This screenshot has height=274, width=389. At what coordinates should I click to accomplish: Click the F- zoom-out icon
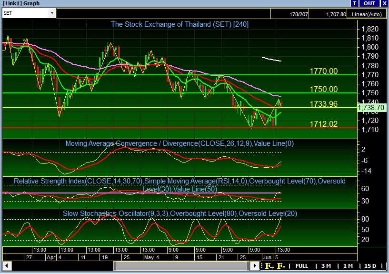[x=281, y=266]
